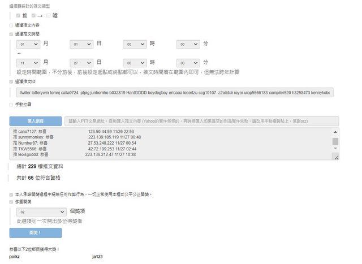Open the end month dropdown showing 11

28,62
